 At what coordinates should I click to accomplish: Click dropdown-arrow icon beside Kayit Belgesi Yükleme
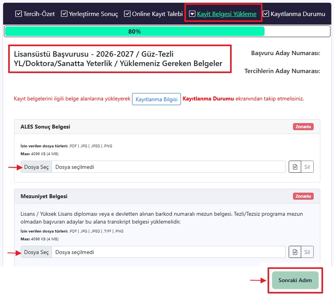pos(192,14)
